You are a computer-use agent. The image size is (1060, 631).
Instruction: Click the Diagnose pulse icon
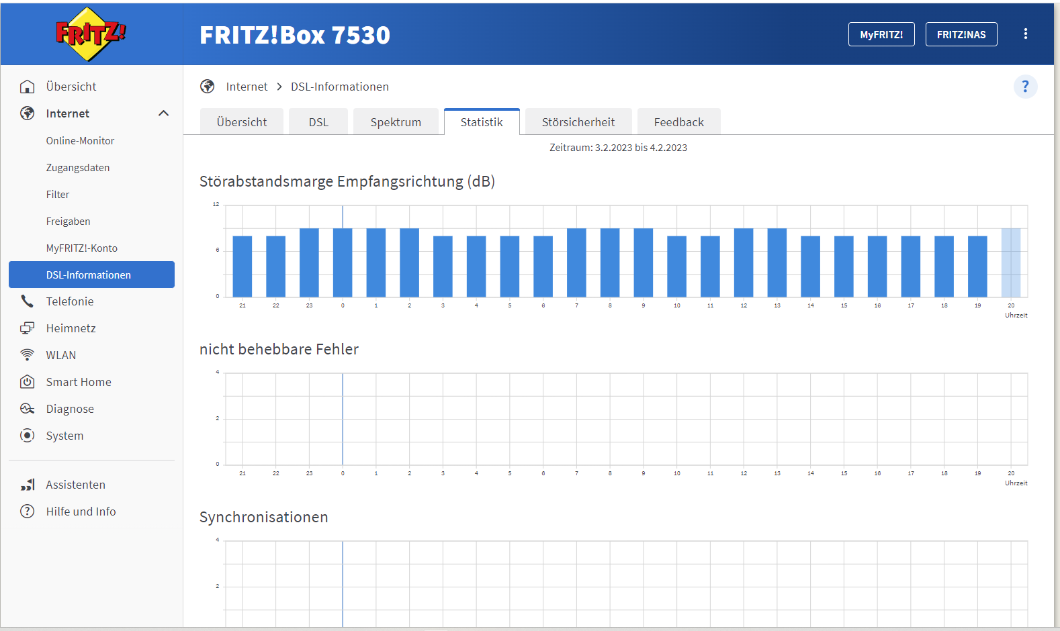pos(28,409)
